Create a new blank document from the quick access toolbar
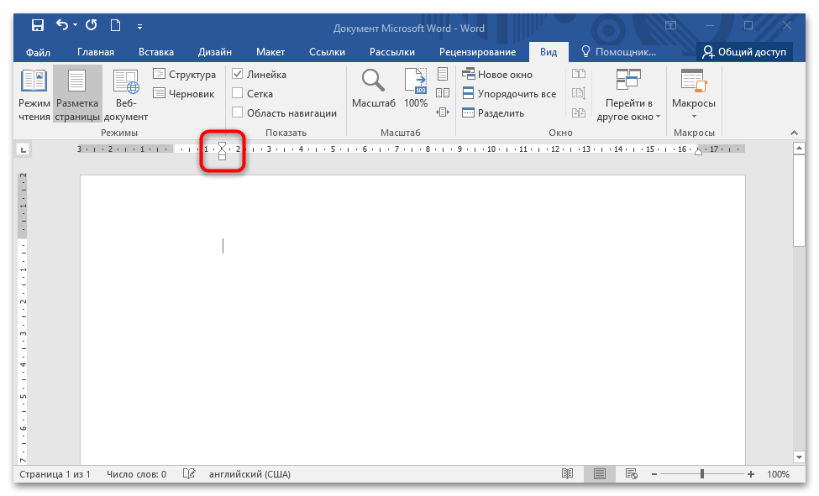This screenshot has width=819, height=496. coord(115,25)
